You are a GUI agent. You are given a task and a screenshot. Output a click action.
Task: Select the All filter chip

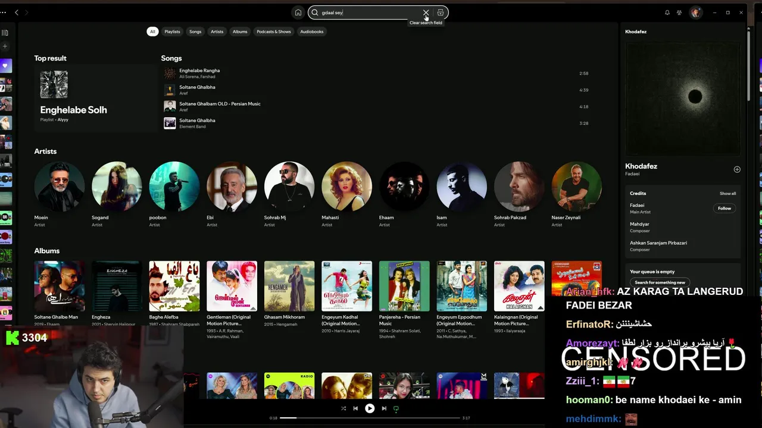point(152,32)
